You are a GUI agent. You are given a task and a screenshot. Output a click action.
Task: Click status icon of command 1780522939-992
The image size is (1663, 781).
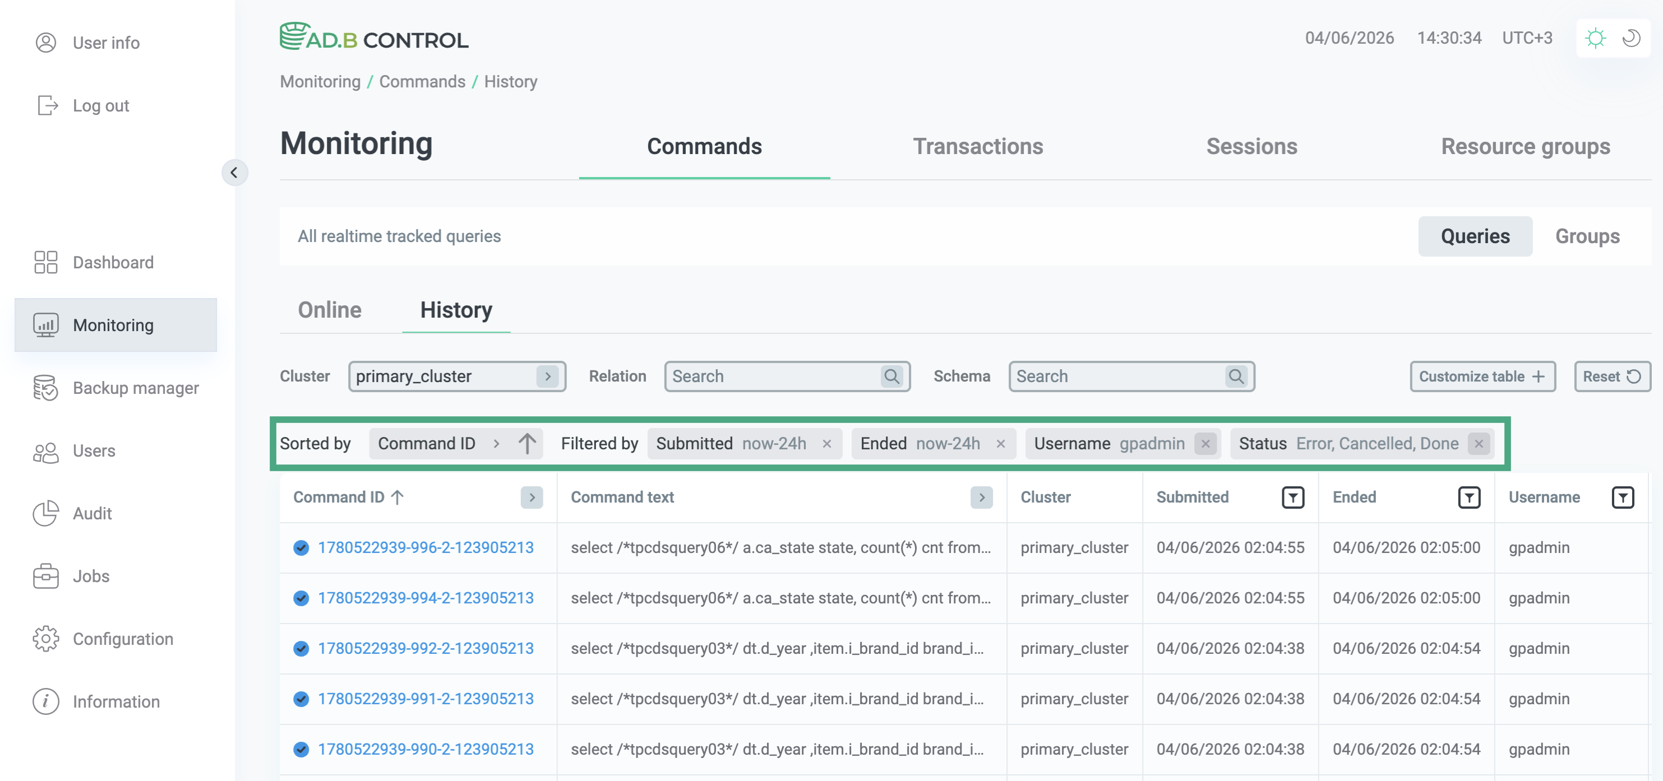(x=301, y=648)
